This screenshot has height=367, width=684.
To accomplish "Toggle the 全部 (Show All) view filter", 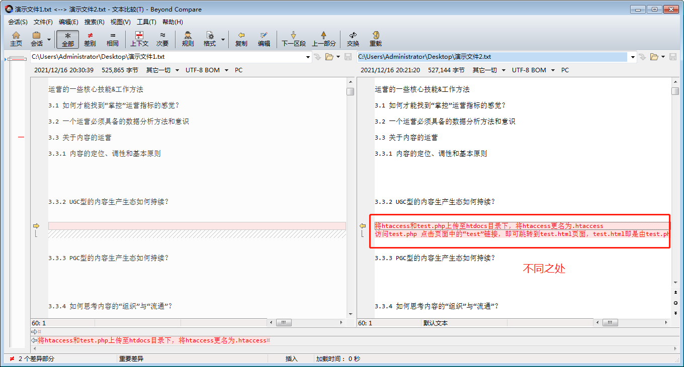I will pyautogui.click(x=67, y=39).
